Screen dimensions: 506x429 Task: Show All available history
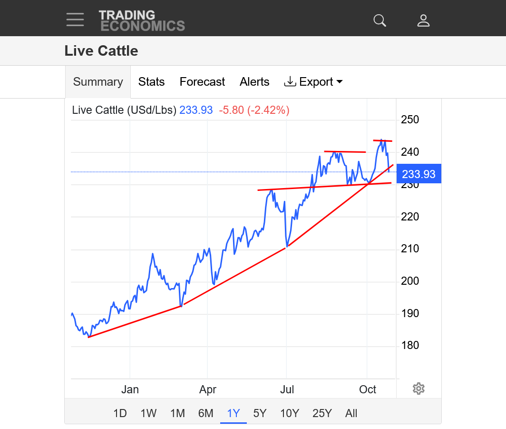point(351,413)
